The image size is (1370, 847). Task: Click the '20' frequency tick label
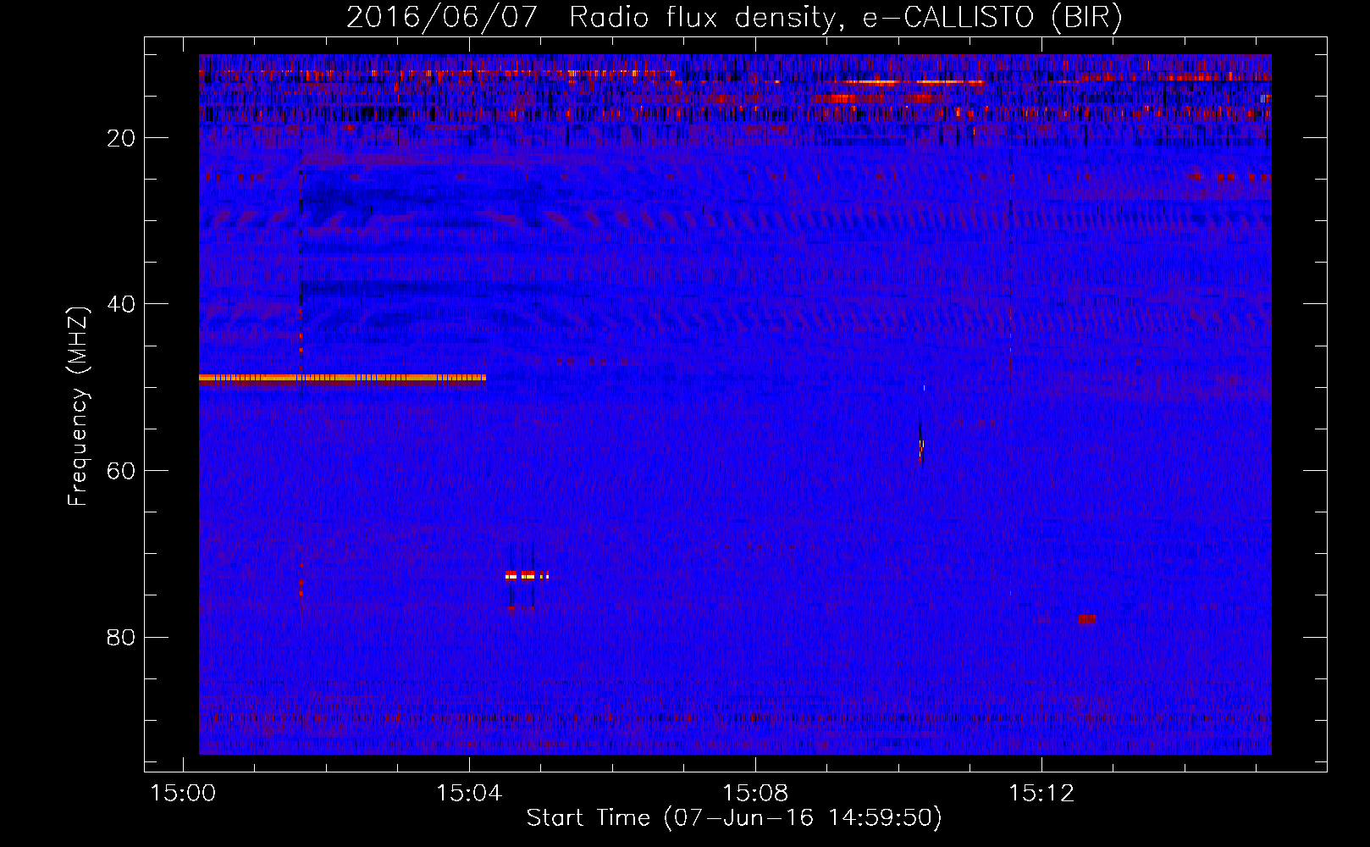(122, 138)
